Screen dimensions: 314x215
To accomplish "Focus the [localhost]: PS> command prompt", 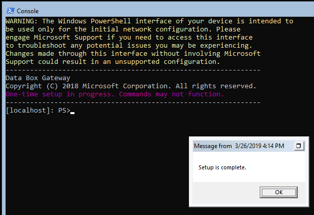I will click(38, 111).
